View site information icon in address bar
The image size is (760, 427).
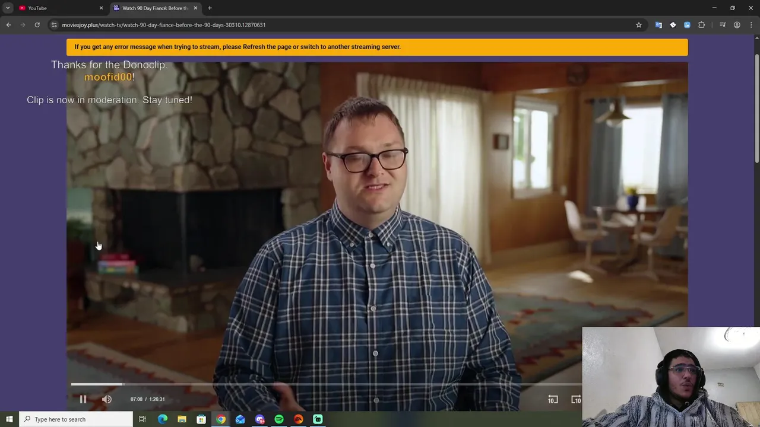54,25
